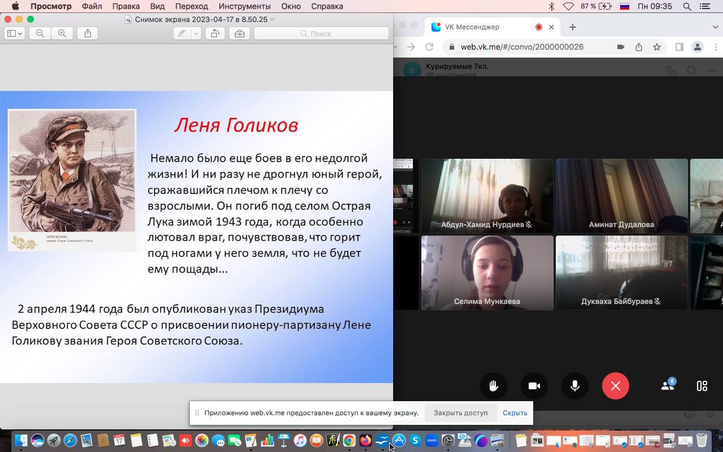Click the Закрыть доступ button
The height and width of the screenshot is (452, 723).
point(460,412)
